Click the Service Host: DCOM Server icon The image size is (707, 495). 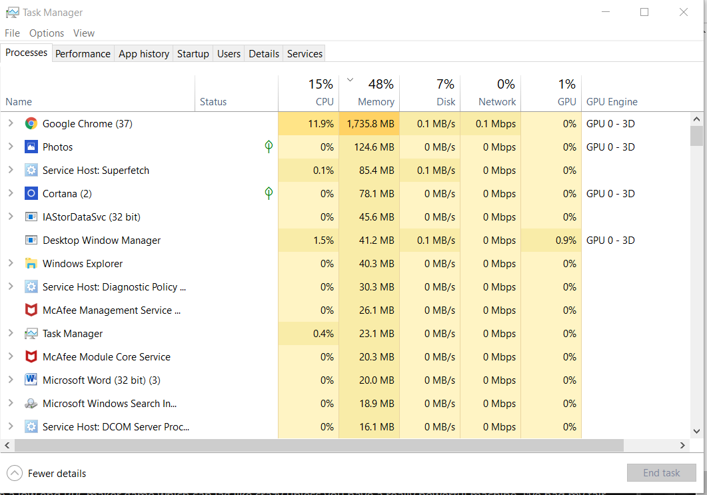point(31,426)
